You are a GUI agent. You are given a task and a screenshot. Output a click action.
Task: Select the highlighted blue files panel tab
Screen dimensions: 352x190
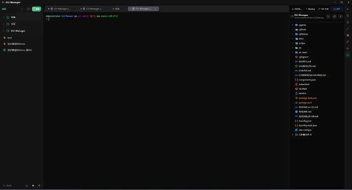337,9
